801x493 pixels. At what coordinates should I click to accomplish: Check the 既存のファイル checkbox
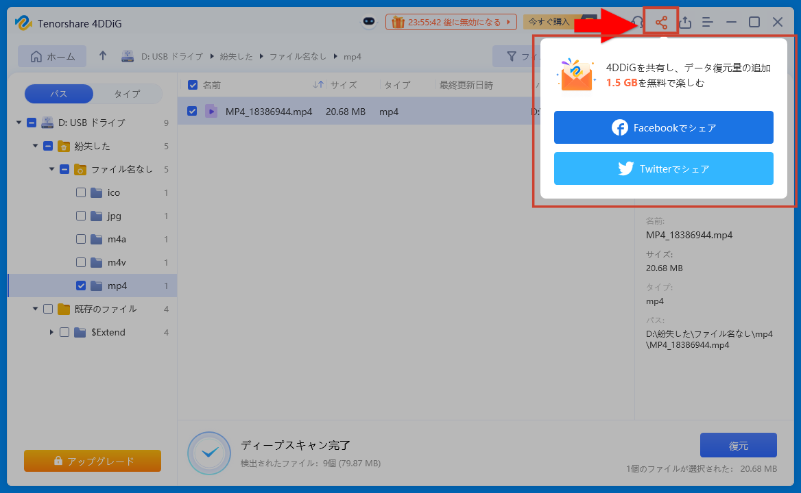[x=48, y=309]
